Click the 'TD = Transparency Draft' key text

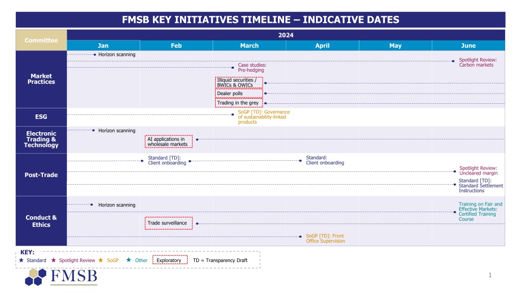(x=220, y=260)
